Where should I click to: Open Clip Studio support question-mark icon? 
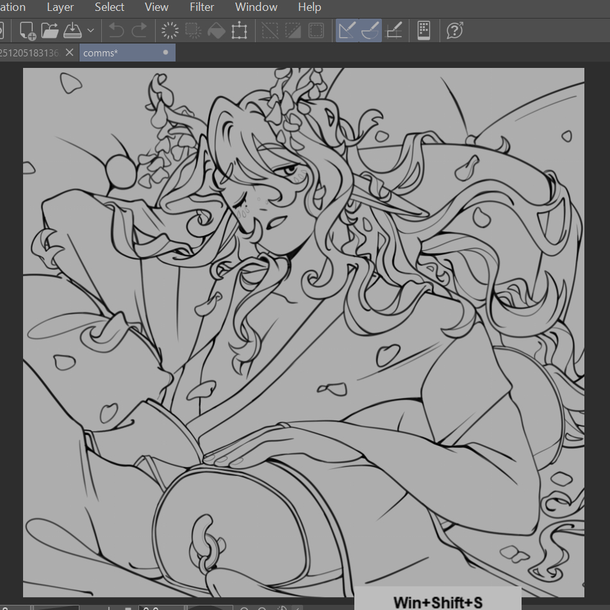click(x=454, y=30)
